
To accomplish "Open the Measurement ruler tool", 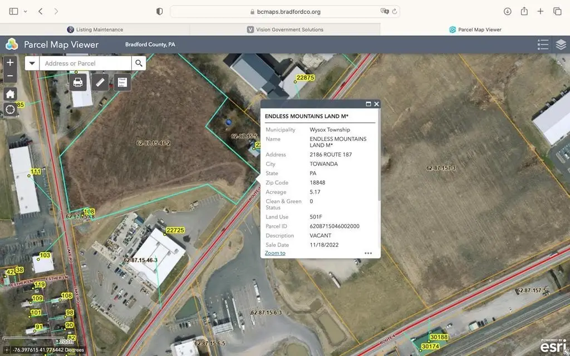I will point(100,82).
